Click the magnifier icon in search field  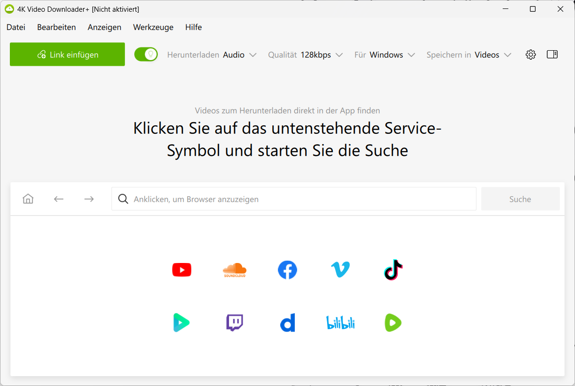(x=123, y=199)
